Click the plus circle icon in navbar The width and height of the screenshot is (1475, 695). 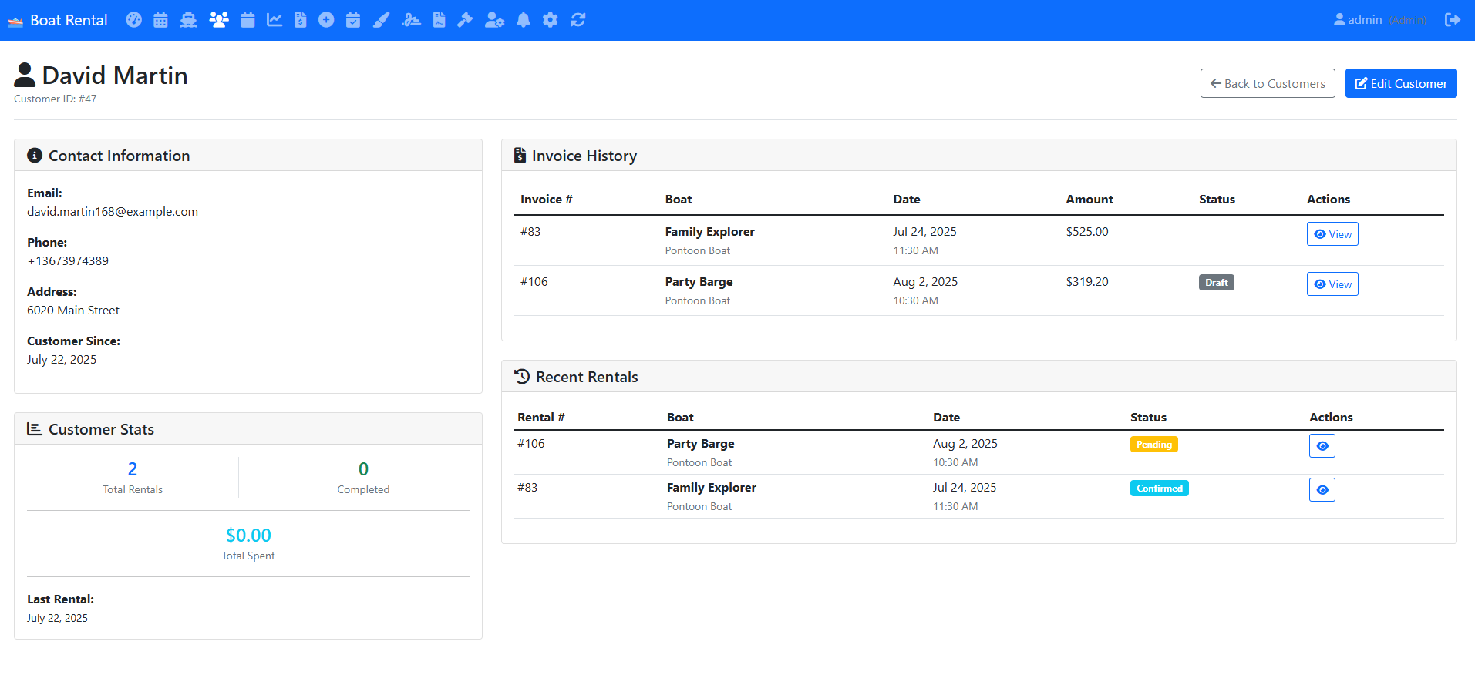click(326, 20)
